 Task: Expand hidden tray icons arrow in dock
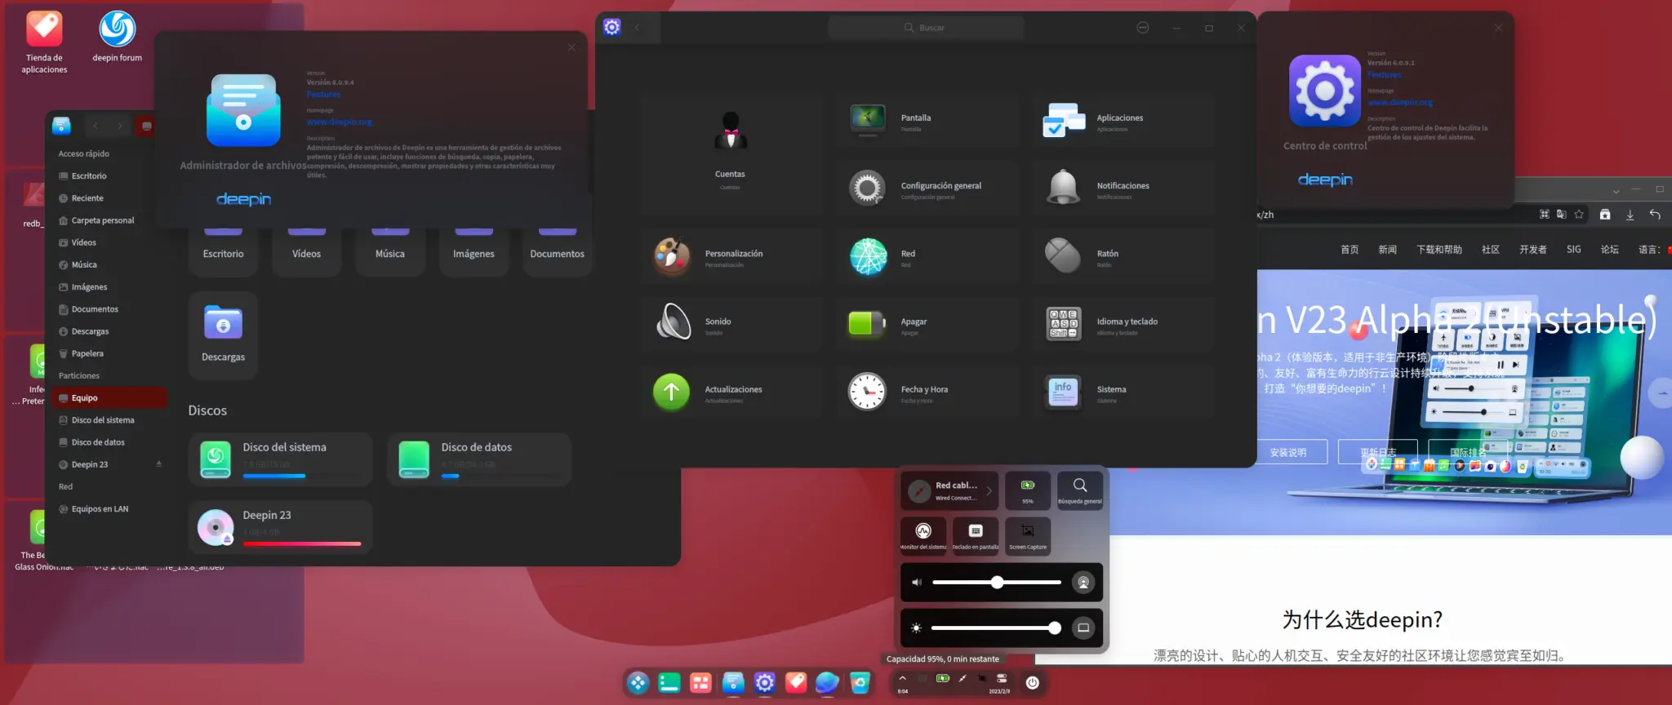click(902, 678)
